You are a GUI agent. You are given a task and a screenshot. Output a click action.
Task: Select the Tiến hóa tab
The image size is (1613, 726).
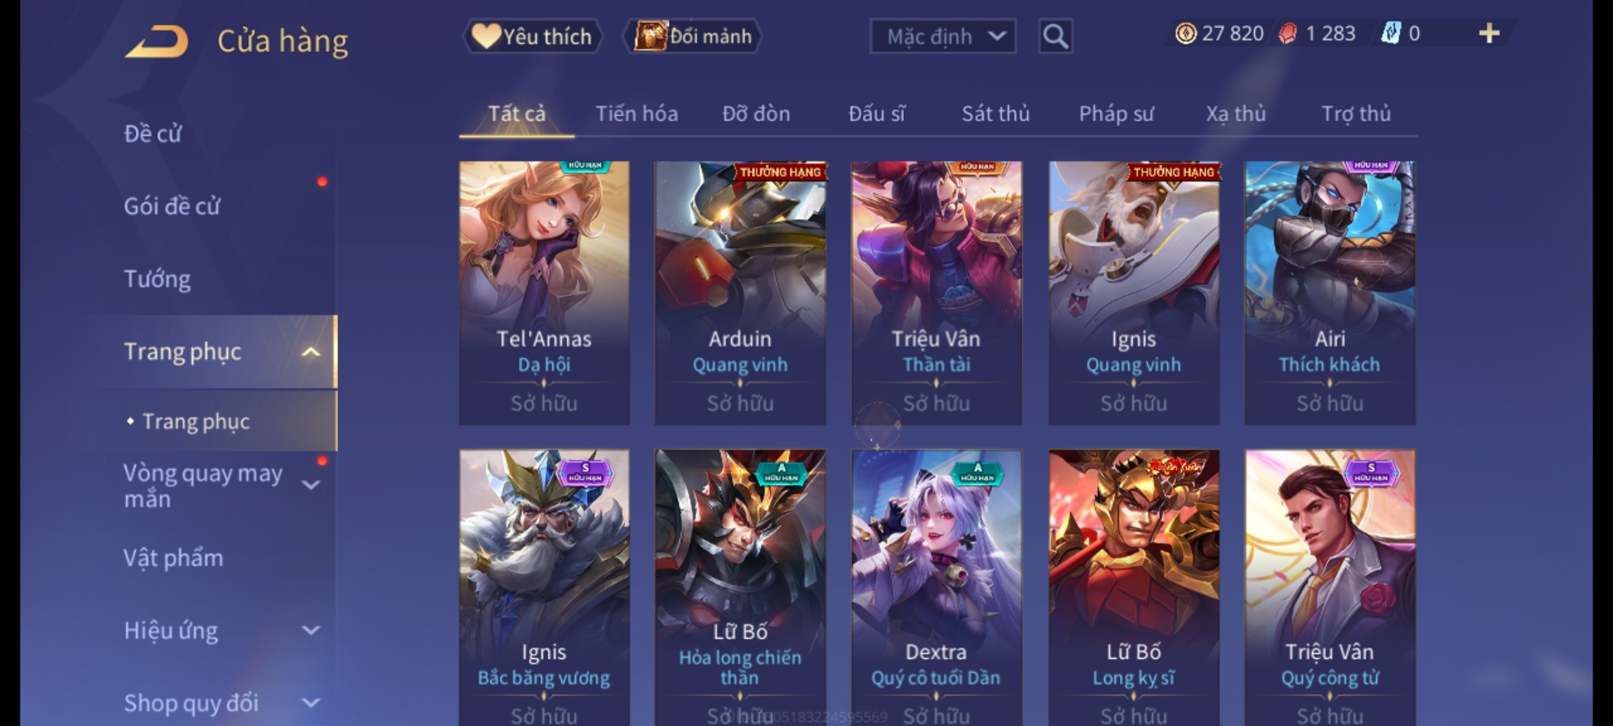click(636, 114)
